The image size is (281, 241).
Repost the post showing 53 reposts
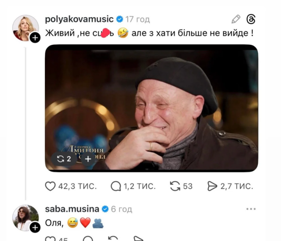tap(175, 186)
